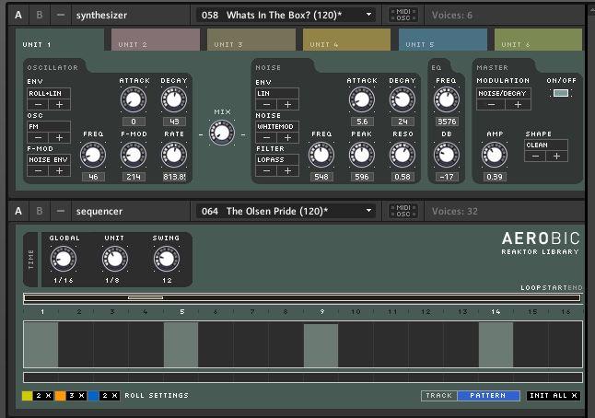Toggle sequencer step 1
Screen dimensions: 595x418
pos(41,344)
